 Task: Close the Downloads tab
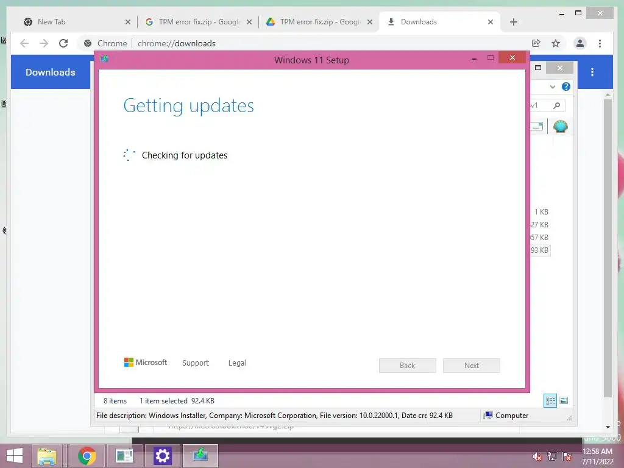point(491,22)
